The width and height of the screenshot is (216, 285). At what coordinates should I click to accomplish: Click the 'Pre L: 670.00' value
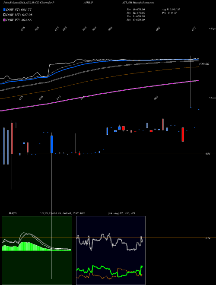(x=136, y=16)
